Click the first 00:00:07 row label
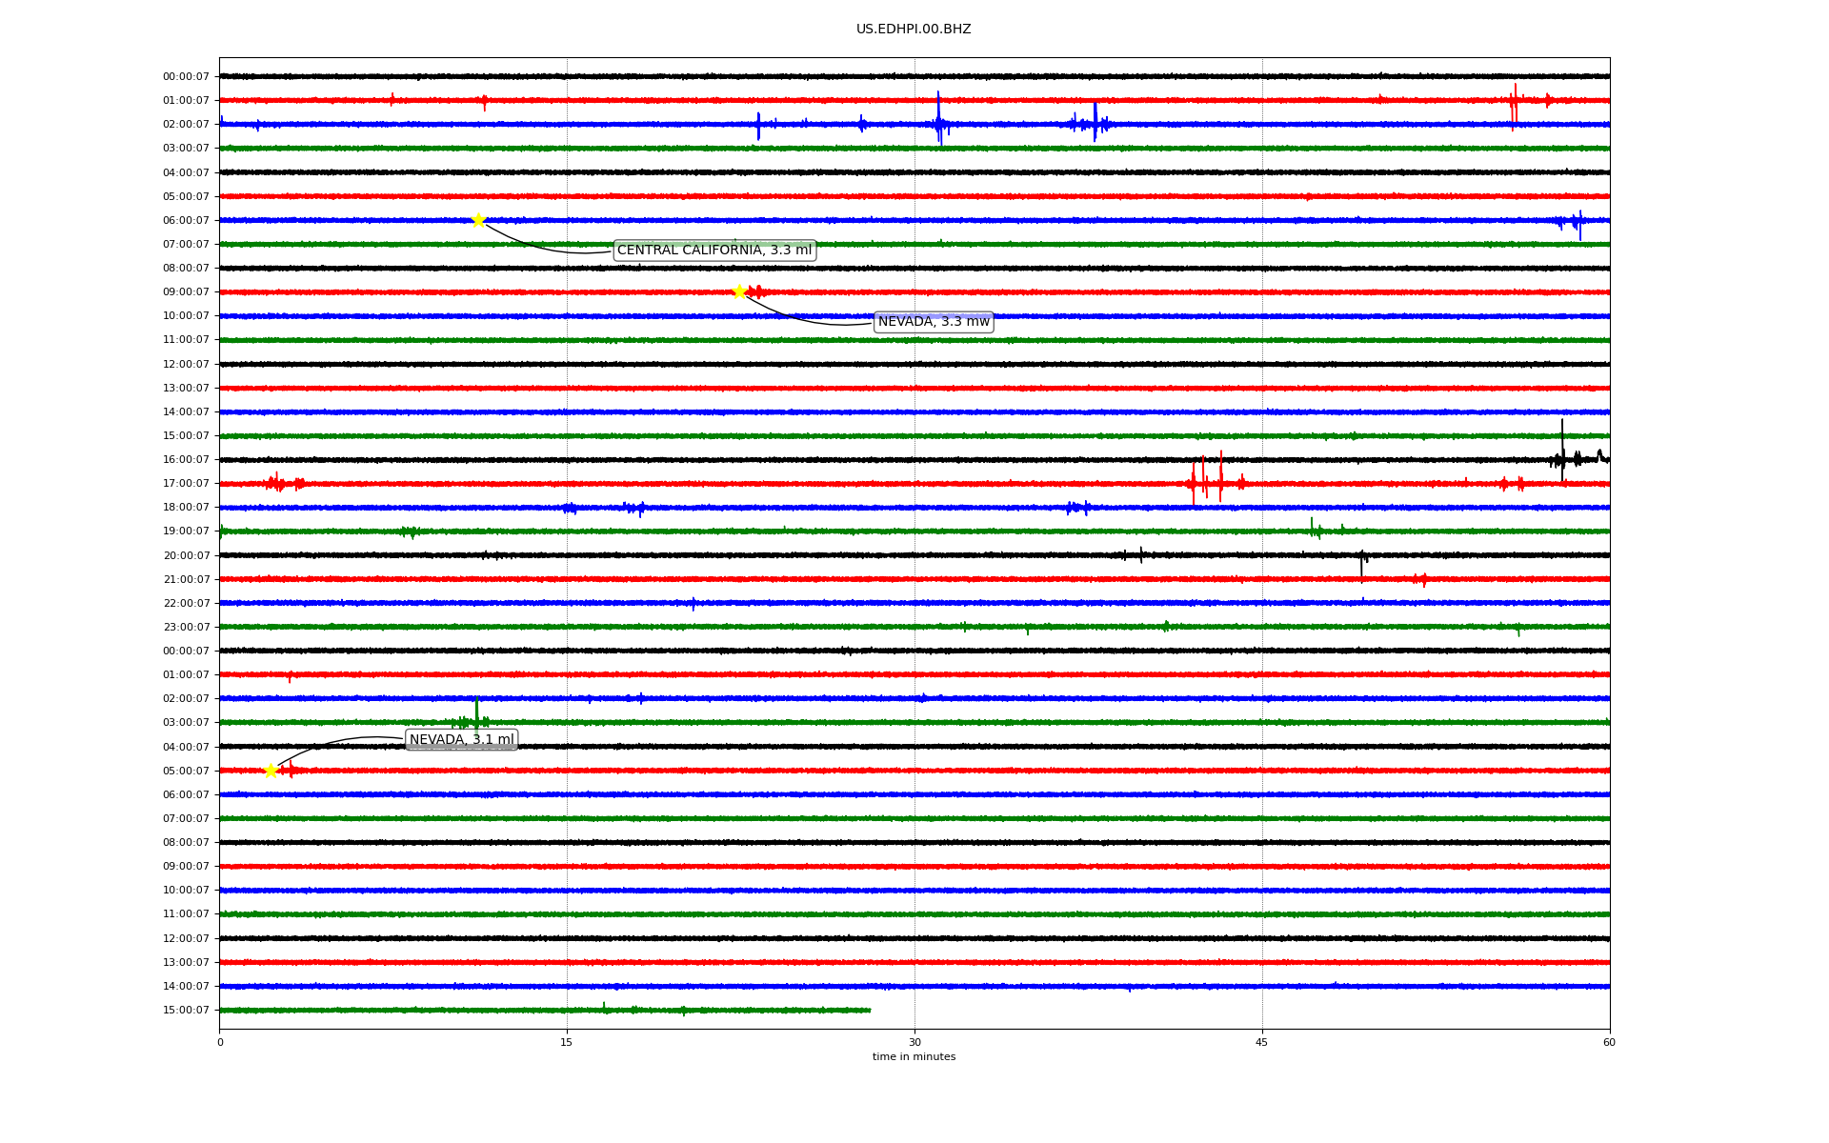 186,77
